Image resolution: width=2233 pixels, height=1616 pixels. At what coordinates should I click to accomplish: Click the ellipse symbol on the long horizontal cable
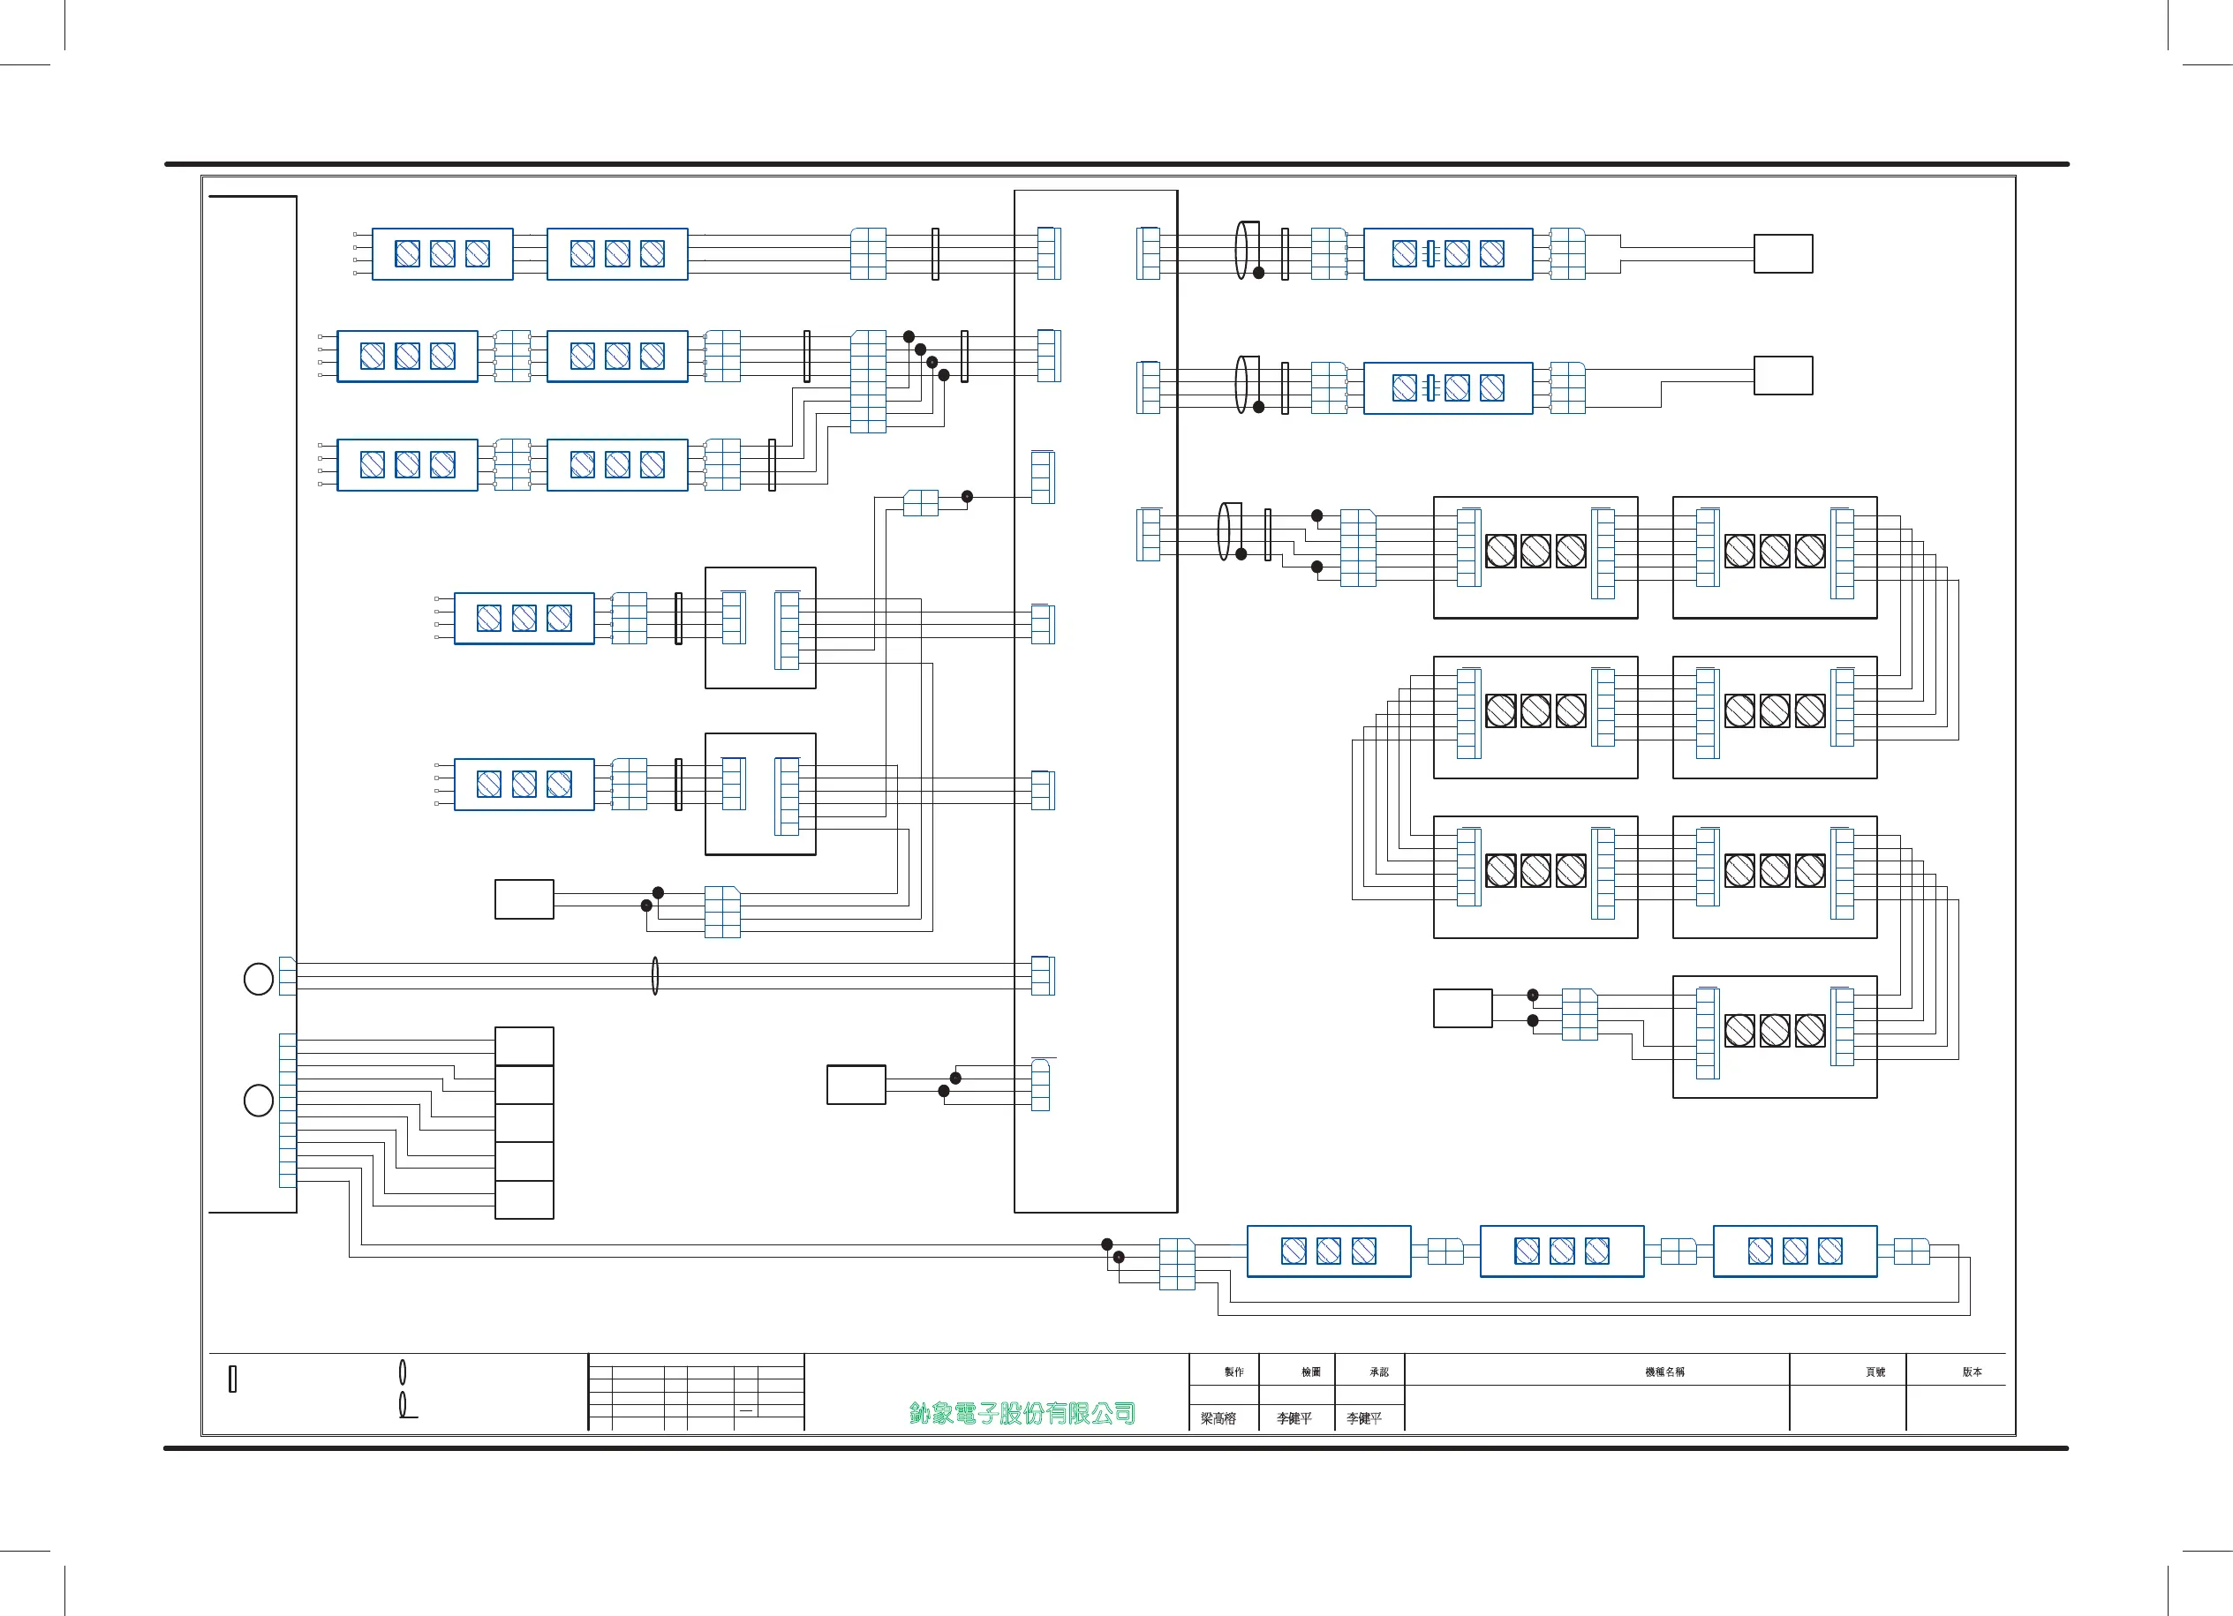pyautogui.click(x=655, y=975)
